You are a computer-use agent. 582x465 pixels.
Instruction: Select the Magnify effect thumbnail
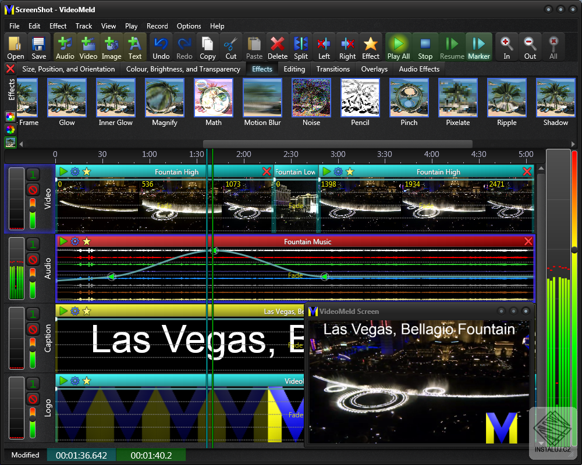pos(165,98)
